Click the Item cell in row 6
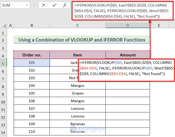Viewport: 175px width, 137px height. coord(64,70)
